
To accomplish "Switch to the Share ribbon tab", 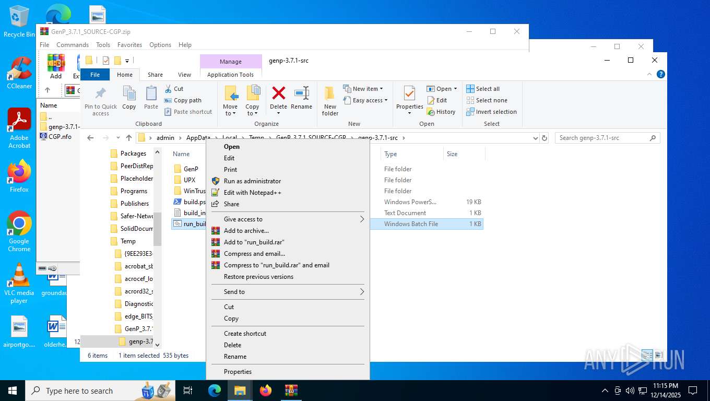I will 155,75.
